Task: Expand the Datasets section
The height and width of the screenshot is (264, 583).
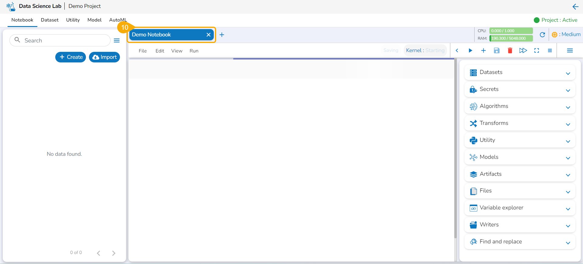Action: (x=568, y=74)
